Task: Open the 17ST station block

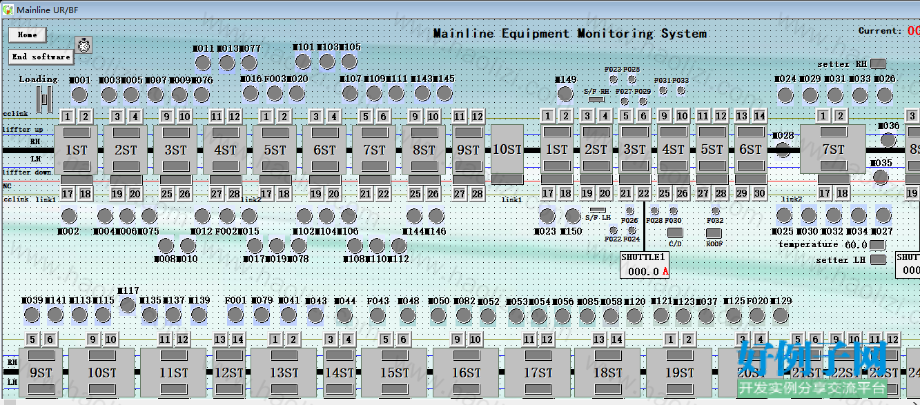Action: [x=538, y=373]
